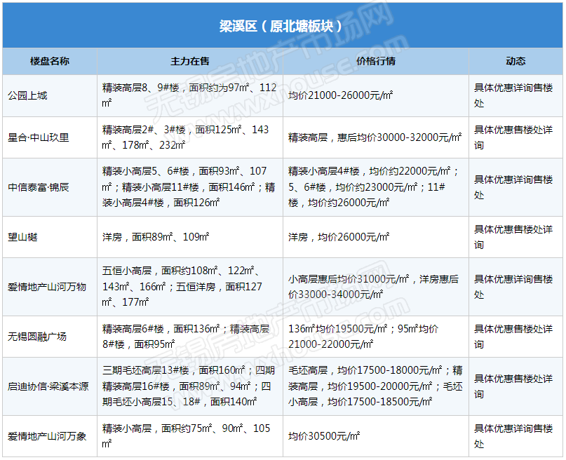
Task: Click the title 梁溪区（原北塘板块）
Action: (x=281, y=27)
